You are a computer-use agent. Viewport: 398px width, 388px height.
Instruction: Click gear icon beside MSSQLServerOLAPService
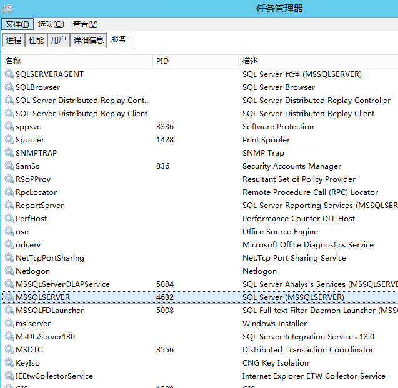[9, 284]
